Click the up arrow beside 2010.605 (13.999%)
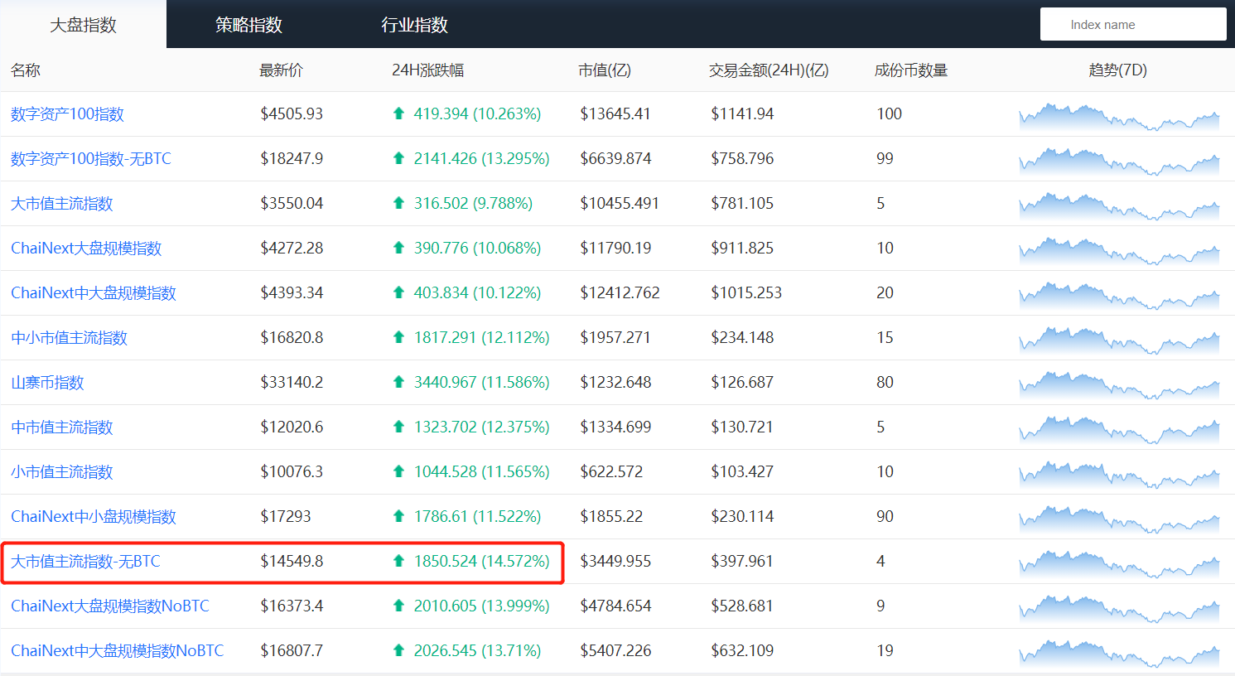Viewport: 1235px width, 676px height. pos(398,606)
